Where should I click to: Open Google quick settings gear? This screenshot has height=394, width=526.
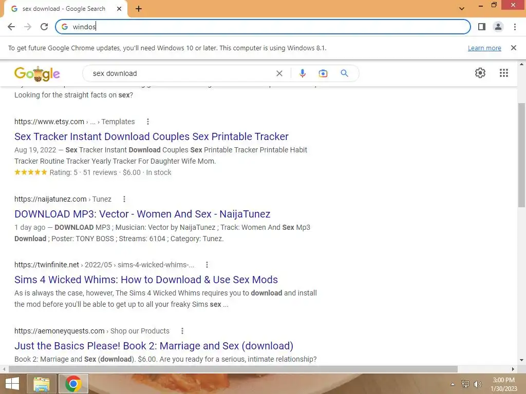pos(480,73)
